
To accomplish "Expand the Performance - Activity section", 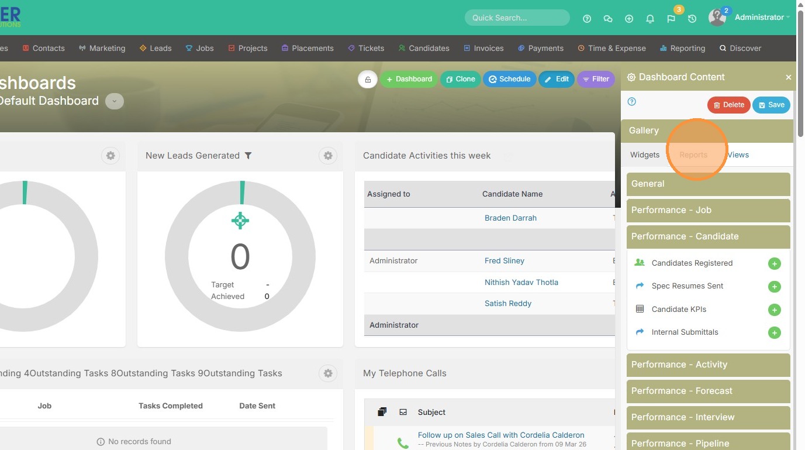I will coord(708,365).
